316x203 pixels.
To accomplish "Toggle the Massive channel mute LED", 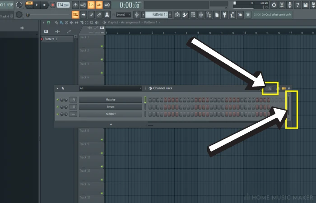I will pos(57,100).
